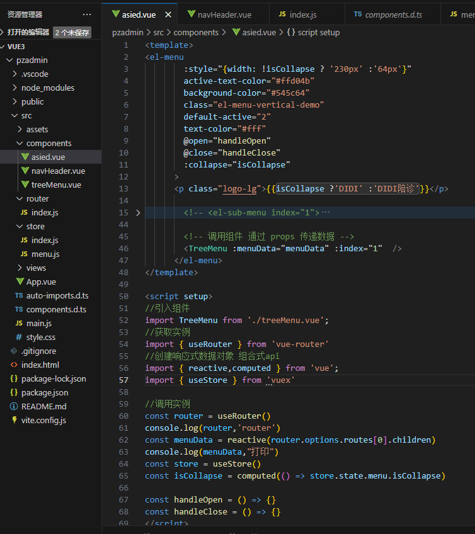Viewport: 475px width, 534px height.
Task: Collapse the components folder
Action: [20, 144]
